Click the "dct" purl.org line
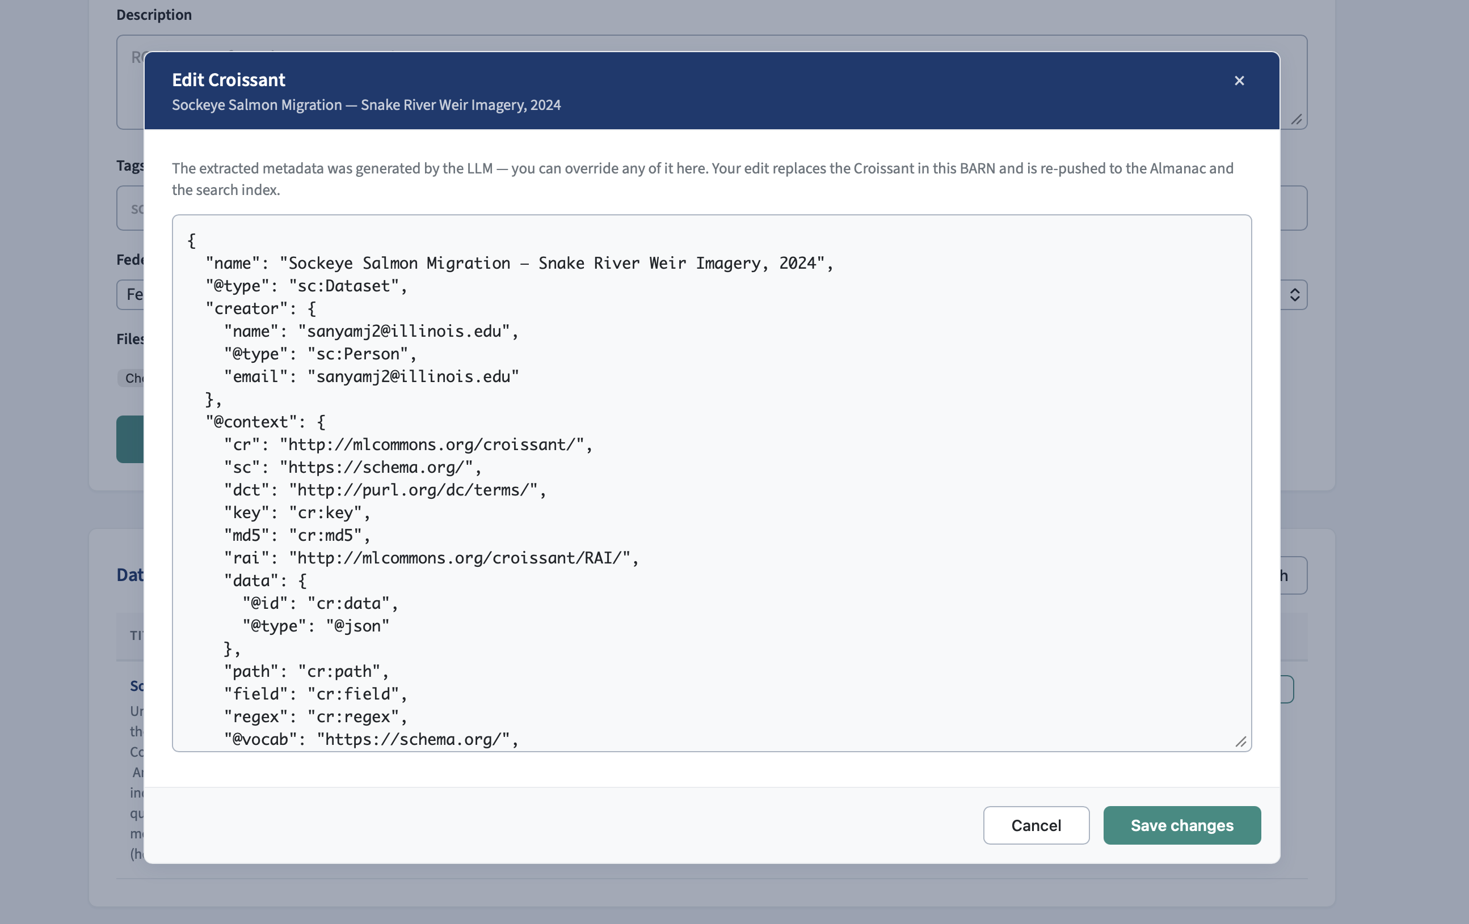 click(x=385, y=490)
